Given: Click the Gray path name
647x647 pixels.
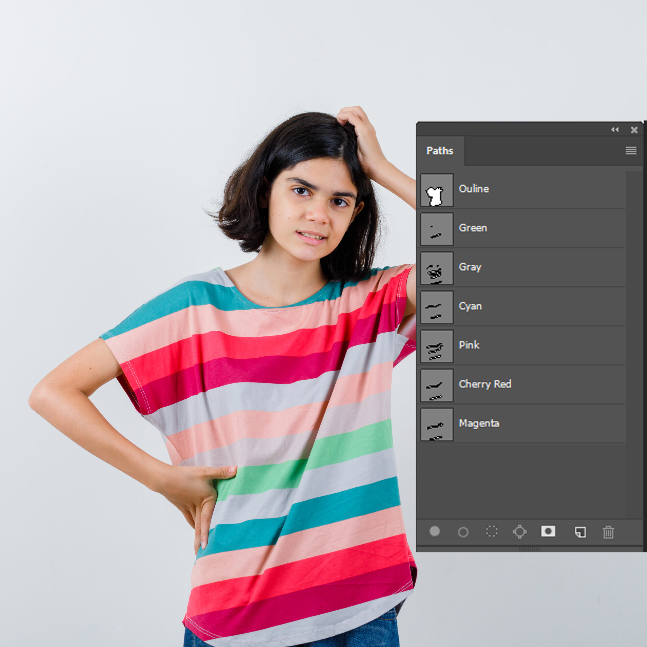Looking at the screenshot, I should pyautogui.click(x=470, y=267).
